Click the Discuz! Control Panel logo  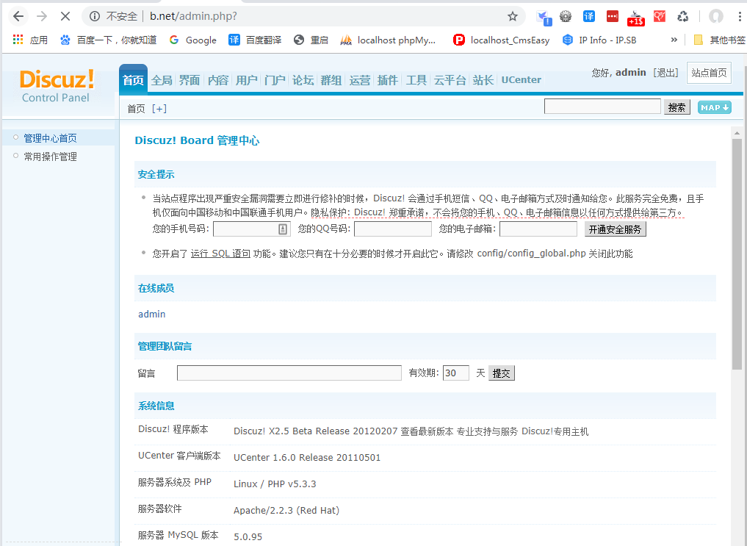click(x=57, y=86)
